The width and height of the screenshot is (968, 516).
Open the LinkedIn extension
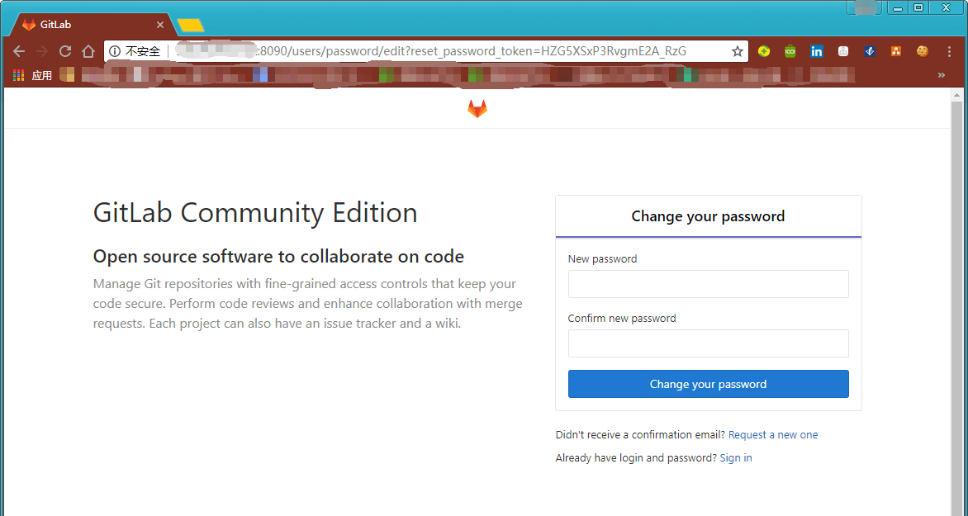(x=817, y=51)
